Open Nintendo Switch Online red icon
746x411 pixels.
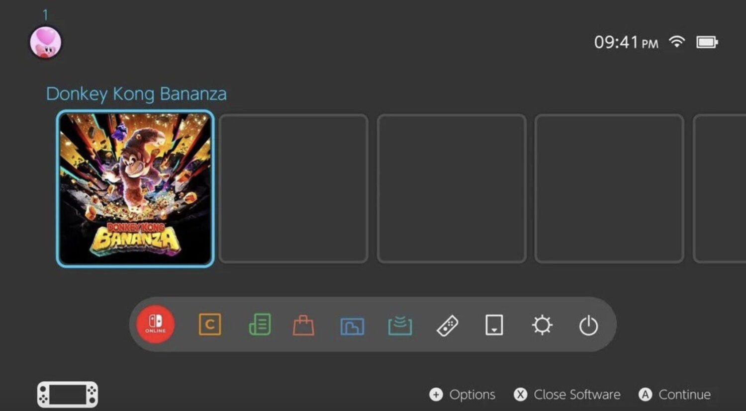pos(155,325)
